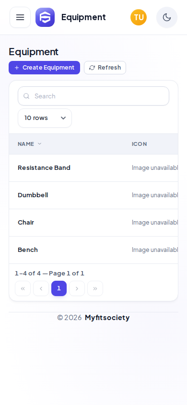Image resolution: width=187 pixels, height=405 pixels.
Task: Select the Resistance Band row
Action: tap(93, 168)
